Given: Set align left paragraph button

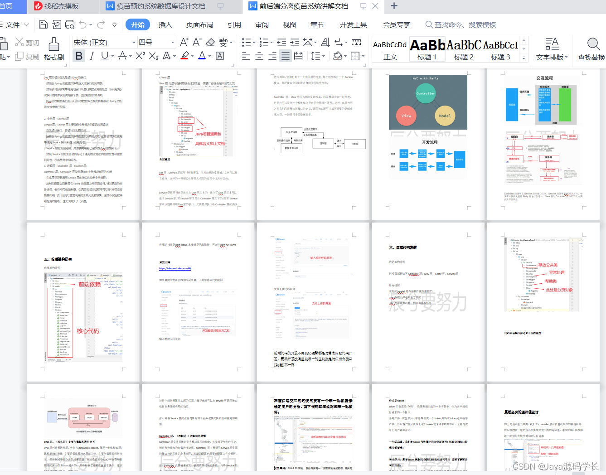Looking at the screenshot, I should pos(246,56).
